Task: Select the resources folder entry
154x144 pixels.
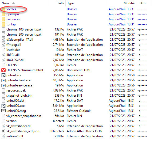Action: (x=13, y=19)
